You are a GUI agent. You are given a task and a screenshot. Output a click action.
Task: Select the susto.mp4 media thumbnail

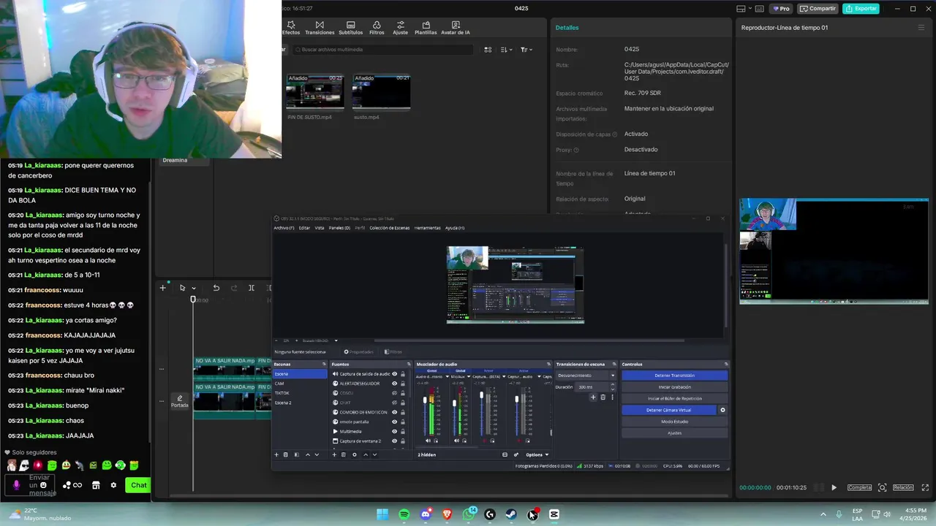[381, 92]
